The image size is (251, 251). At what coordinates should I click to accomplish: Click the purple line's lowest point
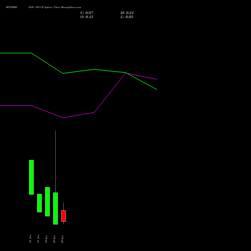tap(63, 118)
